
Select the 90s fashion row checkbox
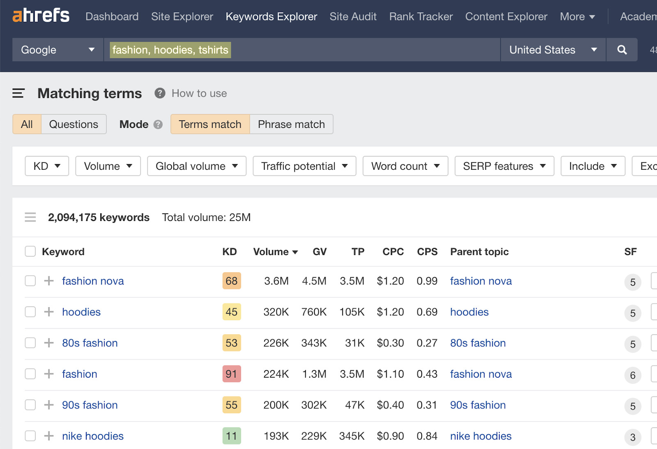point(30,405)
